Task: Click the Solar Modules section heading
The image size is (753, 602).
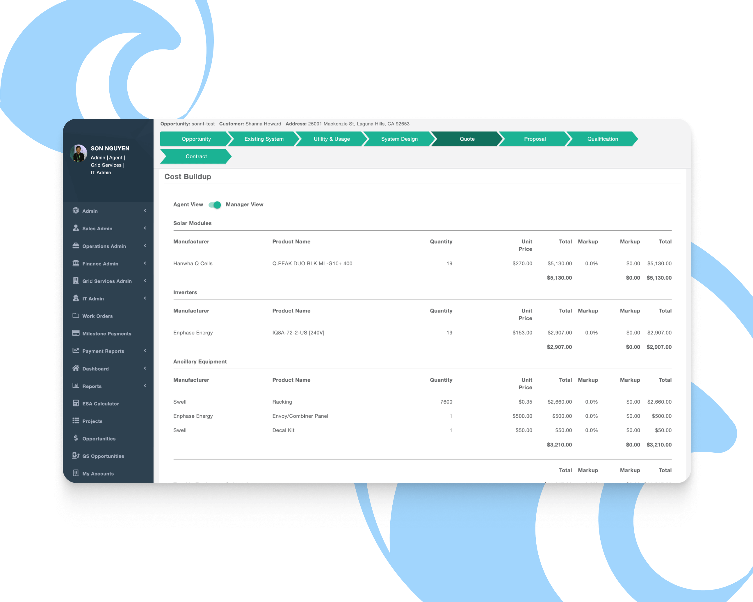Action: 193,223
